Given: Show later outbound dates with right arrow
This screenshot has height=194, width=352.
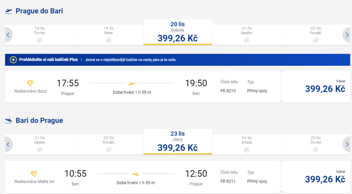Looking at the screenshot, I should click(347, 35).
